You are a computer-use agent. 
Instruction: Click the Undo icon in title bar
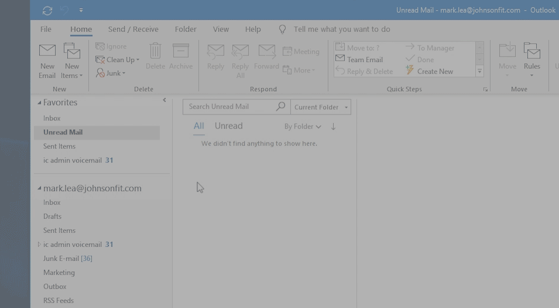(64, 11)
